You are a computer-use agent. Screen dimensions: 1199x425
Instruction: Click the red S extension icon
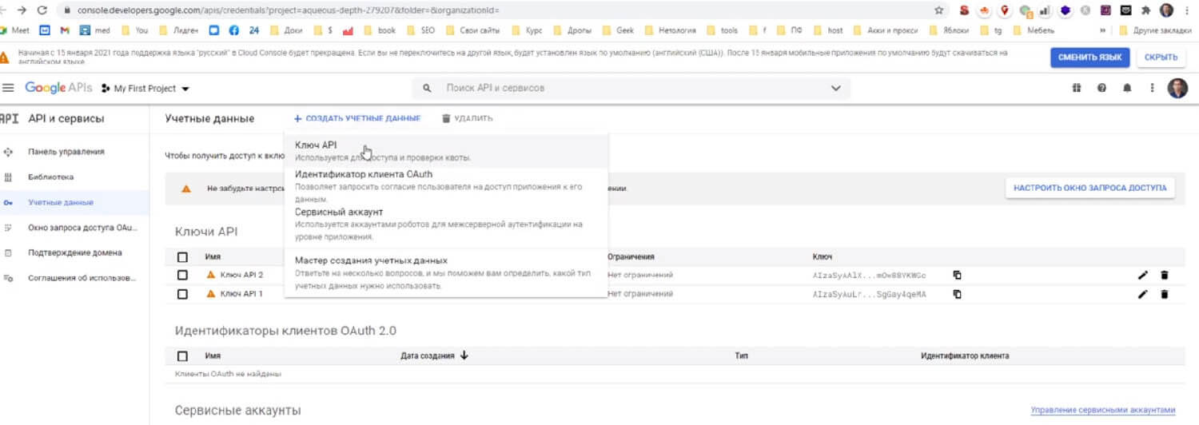(965, 10)
